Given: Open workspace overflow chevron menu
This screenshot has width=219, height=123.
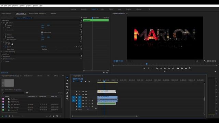Looking at the screenshot, I should point(149,9).
